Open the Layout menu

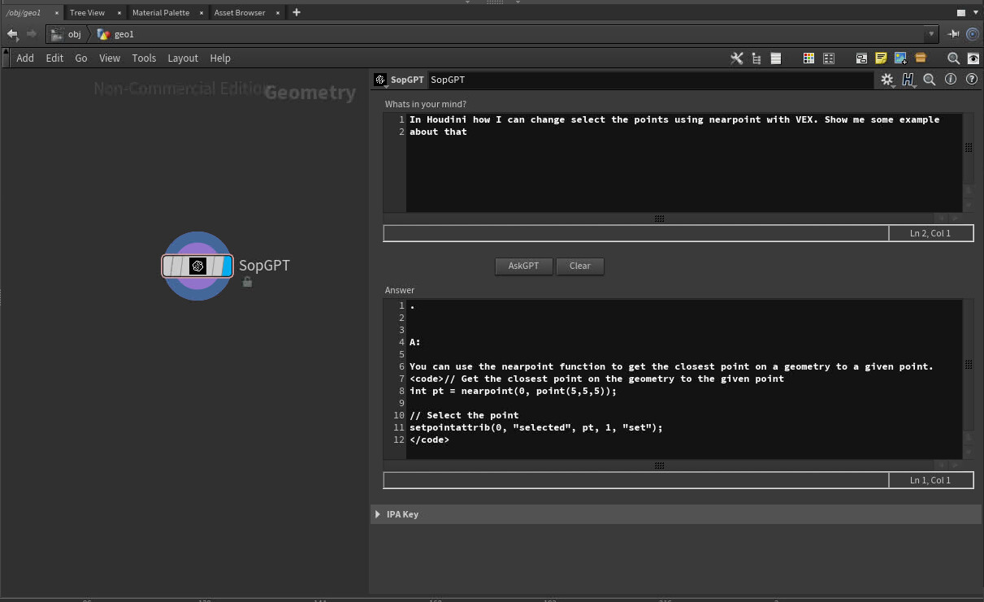(183, 58)
